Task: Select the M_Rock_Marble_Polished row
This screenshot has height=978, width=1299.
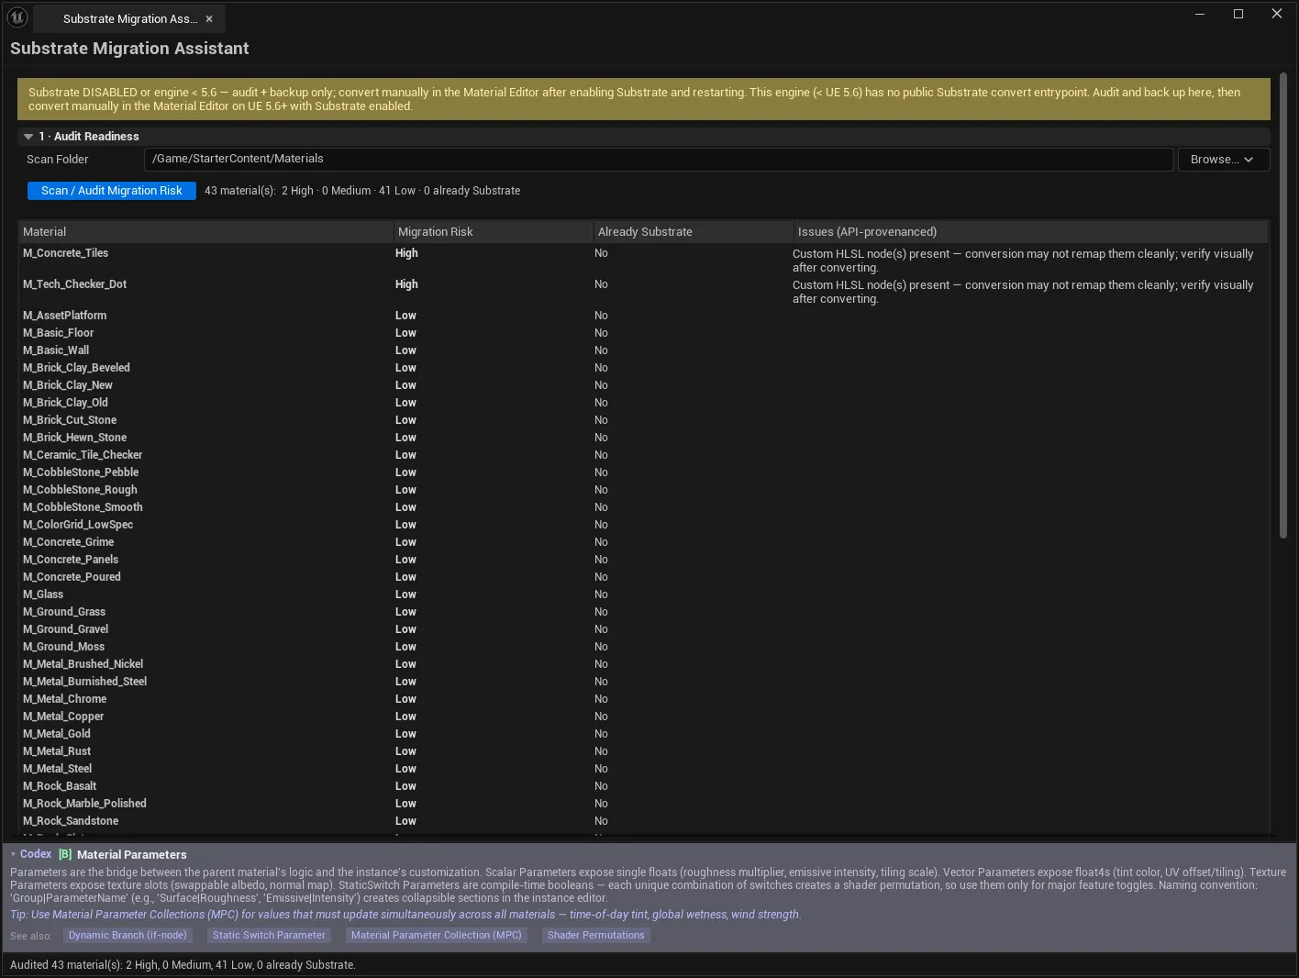Action: [642, 804]
